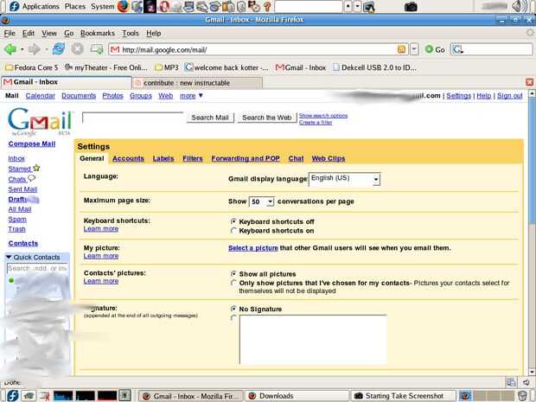
Task: Open the conversations per page dropdown
Action: tap(261, 201)
